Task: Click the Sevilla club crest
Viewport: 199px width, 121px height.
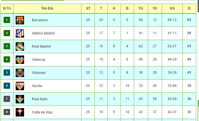Action: click(20, 86)
